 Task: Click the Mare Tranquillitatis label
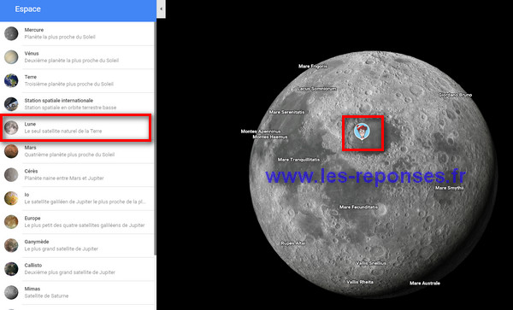pyautogui.click(x=298, y=160)
